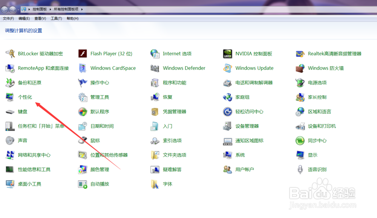Open 家庭组 spheres icon
Screen dimensions: 377x218
(227, 97)
